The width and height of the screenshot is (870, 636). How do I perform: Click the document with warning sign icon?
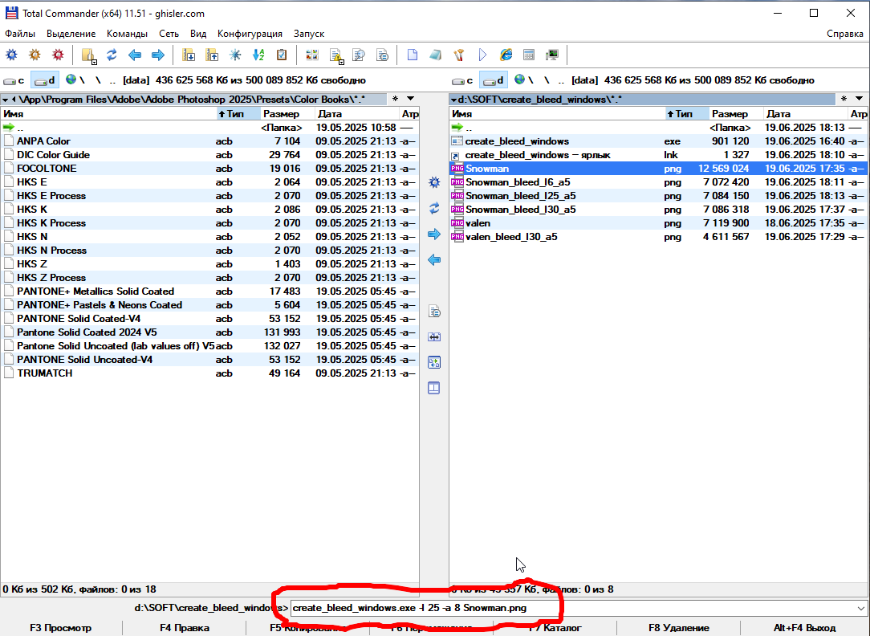335,55
